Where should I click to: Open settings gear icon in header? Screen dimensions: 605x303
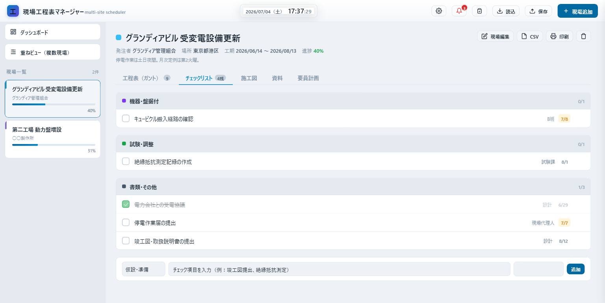439,11
